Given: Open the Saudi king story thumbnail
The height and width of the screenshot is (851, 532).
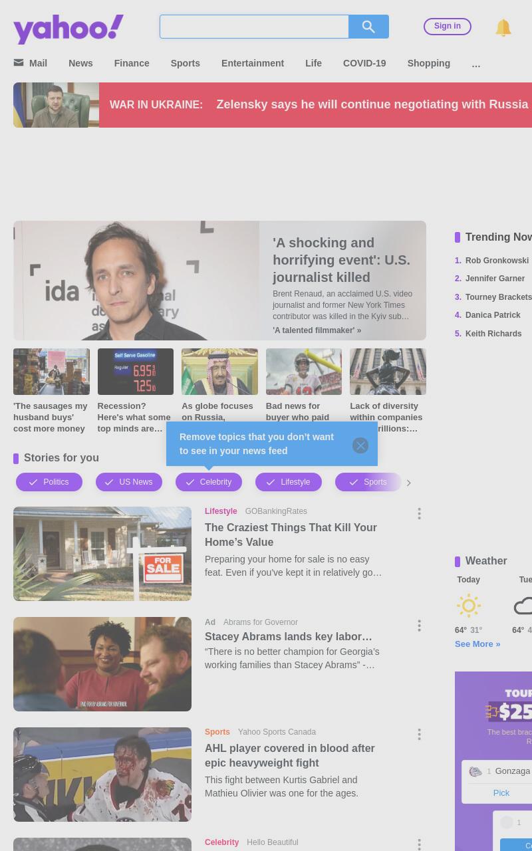Looking at the screenshot, I should (x=219, y=372).
